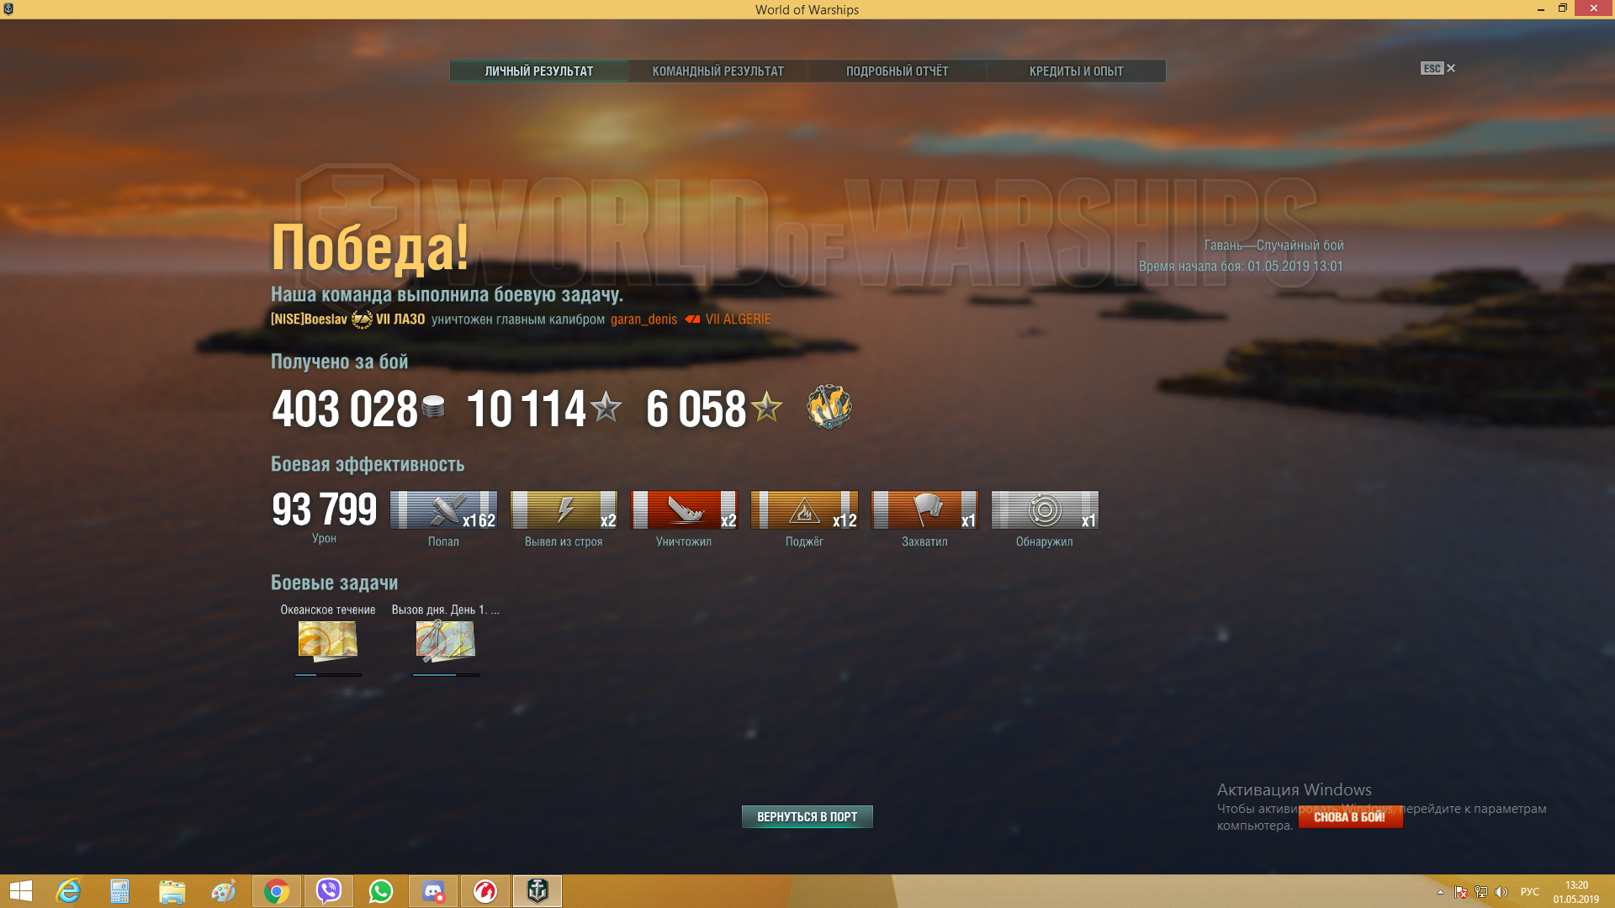Click the fires set ribbon x12
Image resolution: width=1615 pixels, height=908 pixels.
coord(804,509)
